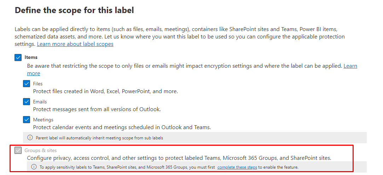Uncheck the Meetings checkbox
The image size is (383, 175).
point(27,120)
